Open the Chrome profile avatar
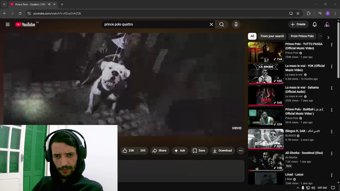 pyautogui.click(x=328, y=13)
